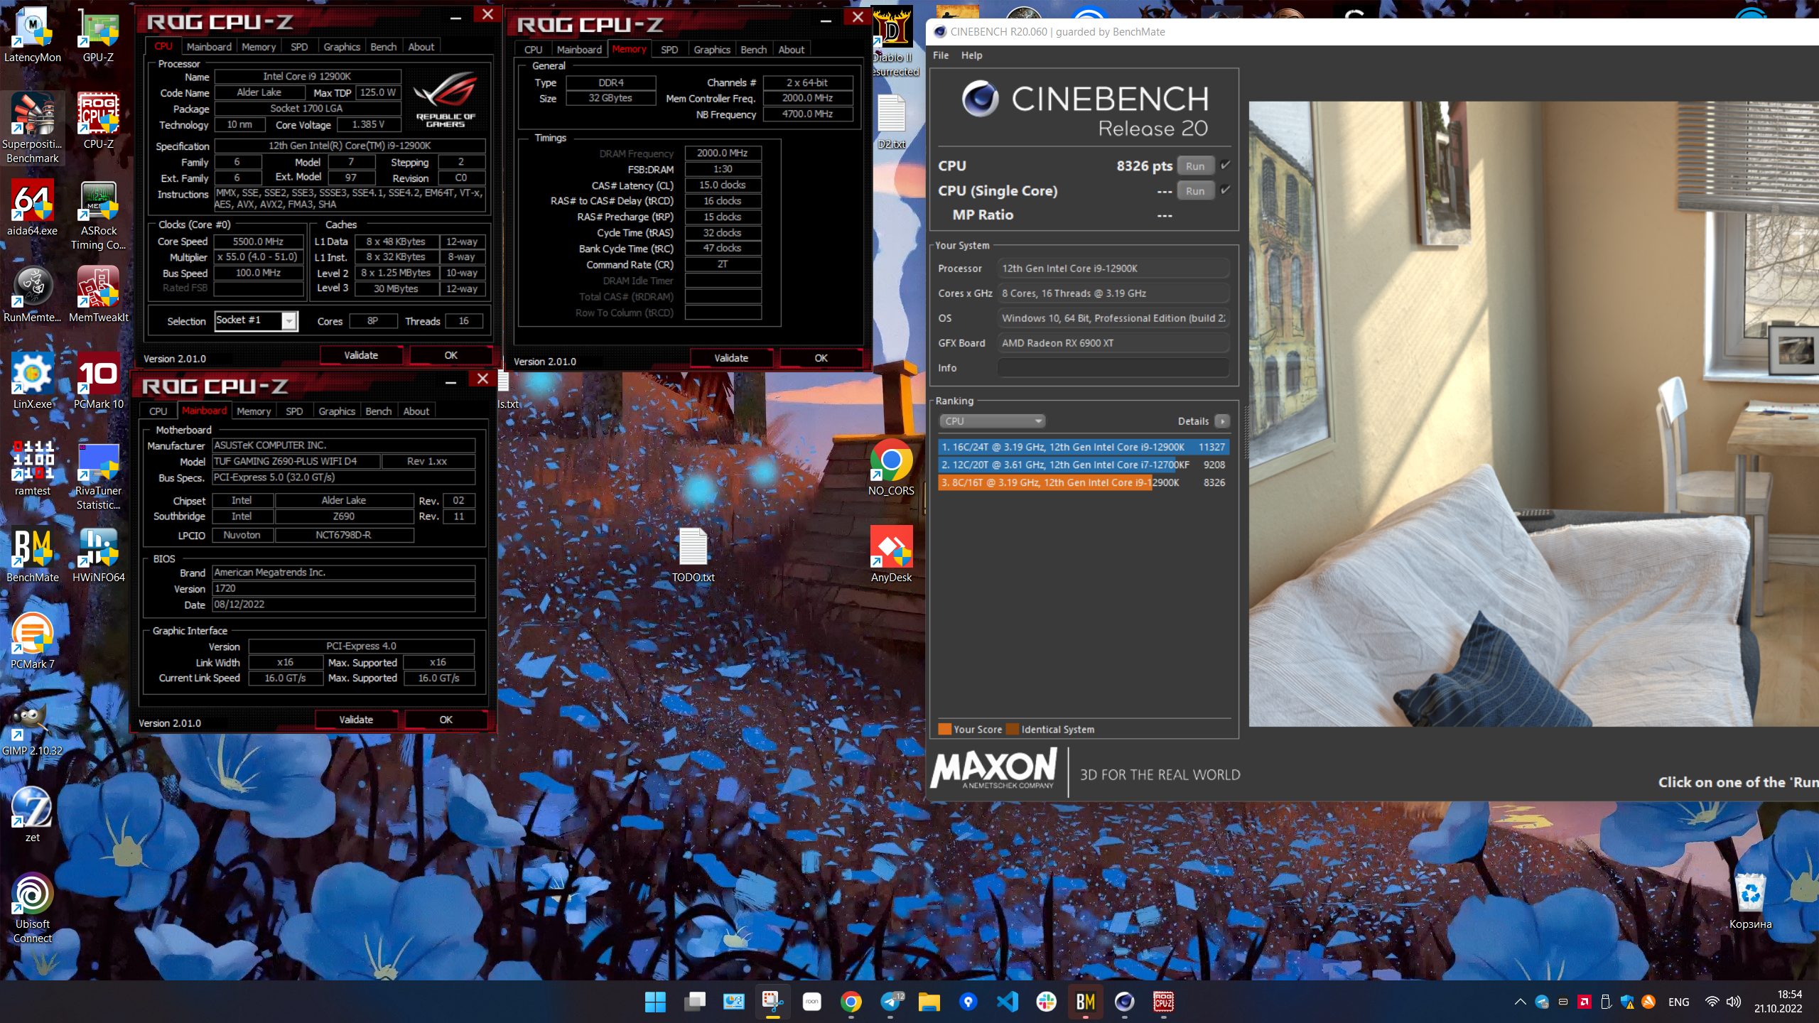Select ranking entry 16C/24T i9-12900K
This screenshot has height=1023, width=1819.
tap(1083, 447)
